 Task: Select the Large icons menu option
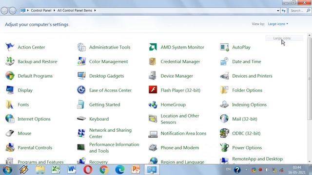[x=284, y=38]
